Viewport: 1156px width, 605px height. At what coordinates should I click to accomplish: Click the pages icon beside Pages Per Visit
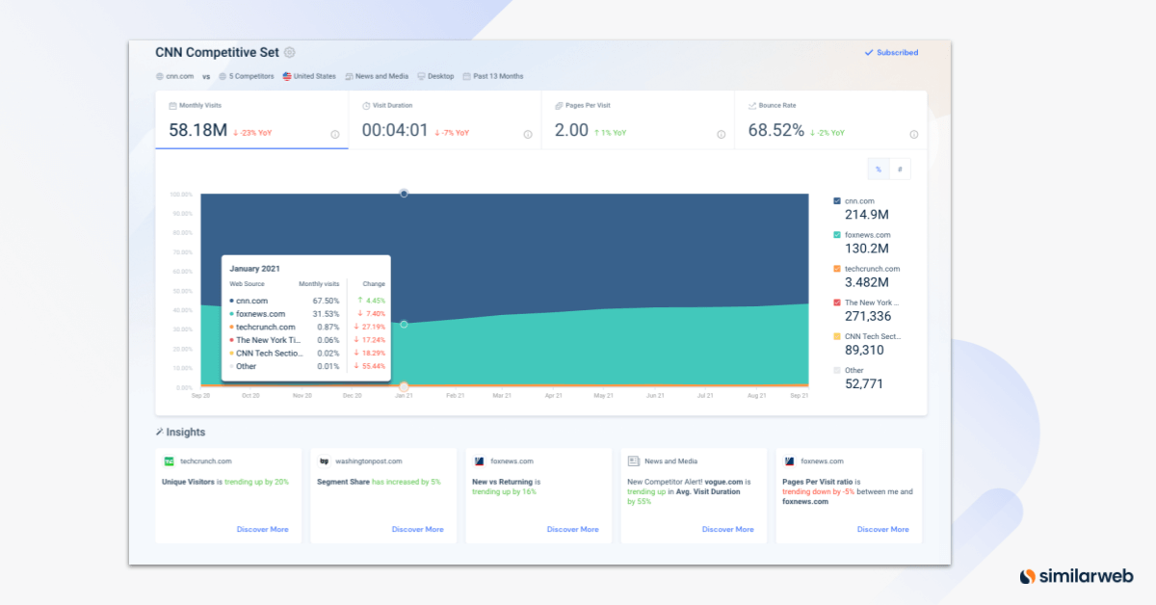point(559,105)
